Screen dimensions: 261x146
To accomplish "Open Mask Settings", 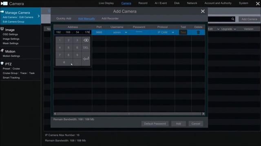I will click(11, 43).
